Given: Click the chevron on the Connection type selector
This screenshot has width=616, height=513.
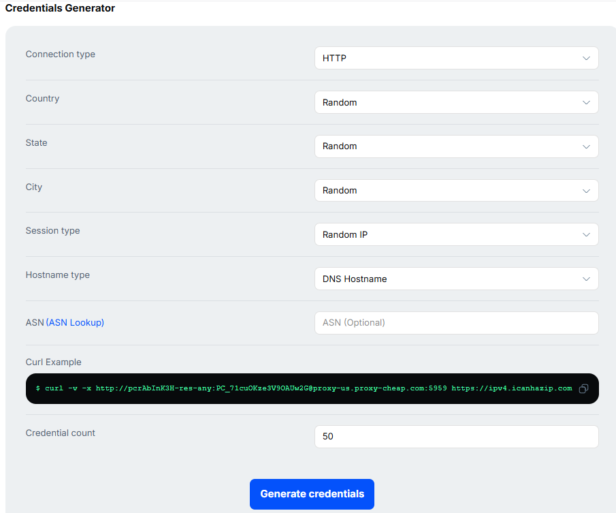Looking at the screenshot, I should pyautogui.click(x=586, y=58).
